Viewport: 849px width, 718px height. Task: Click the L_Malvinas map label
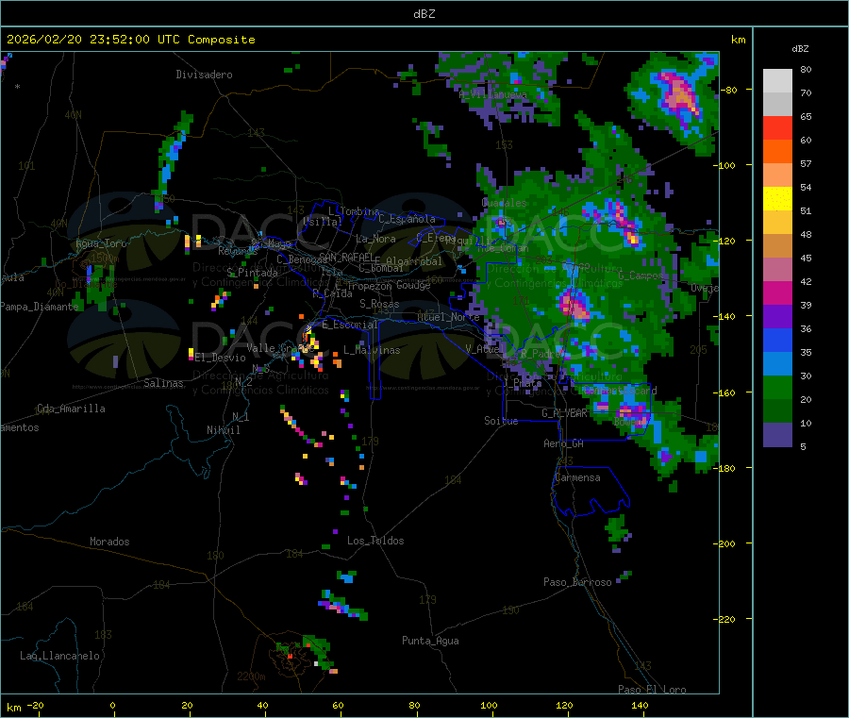tap(372, 350)
